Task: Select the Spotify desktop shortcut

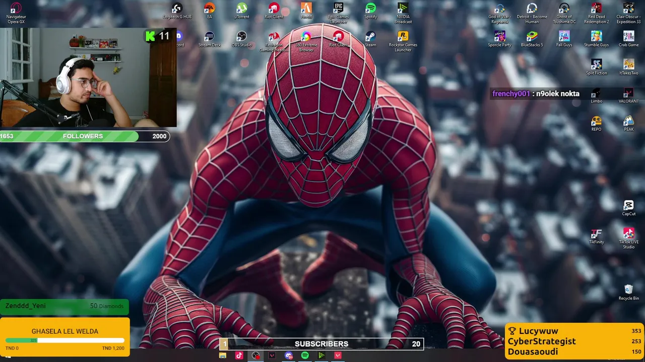Action: (x=370, y=11)
